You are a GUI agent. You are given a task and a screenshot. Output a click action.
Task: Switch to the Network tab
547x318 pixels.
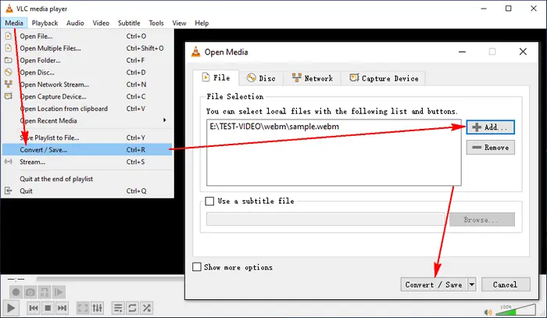click(x=312, y=78)
